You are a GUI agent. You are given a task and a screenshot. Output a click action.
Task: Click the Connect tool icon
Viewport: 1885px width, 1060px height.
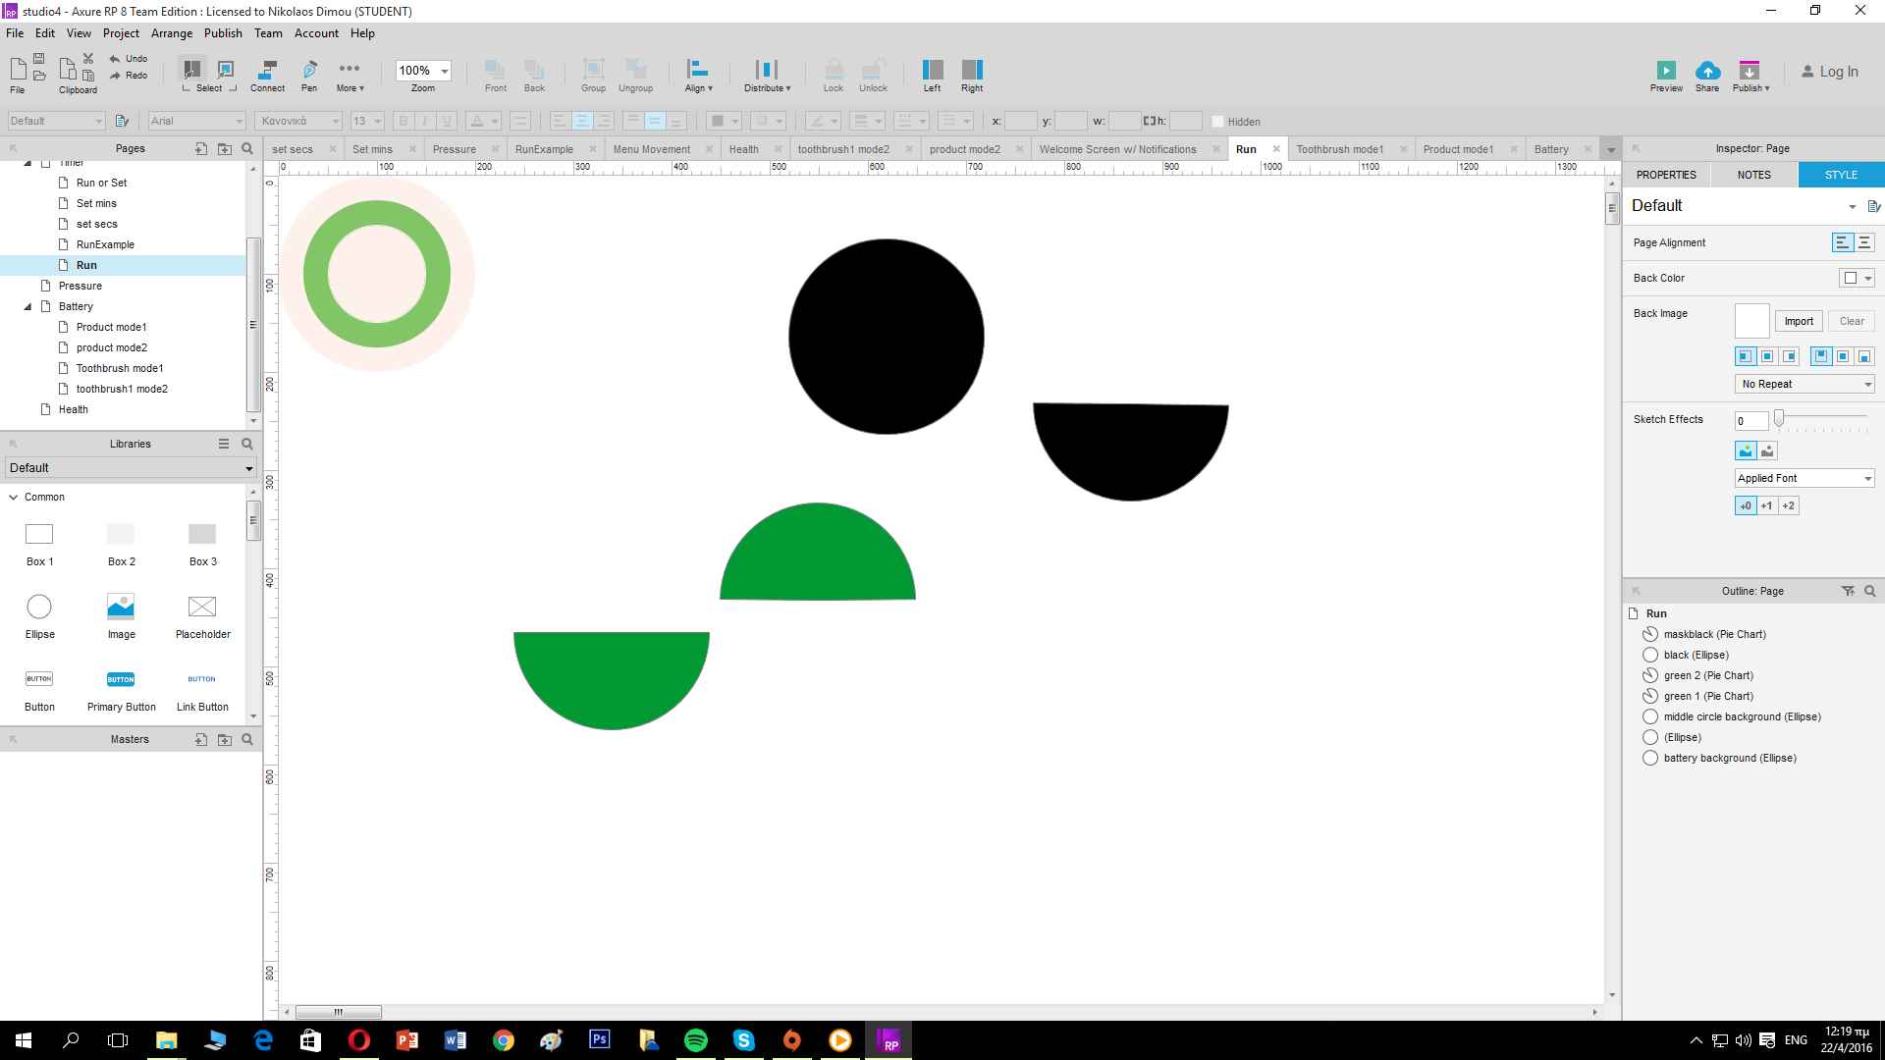click(x=267, y=70)
